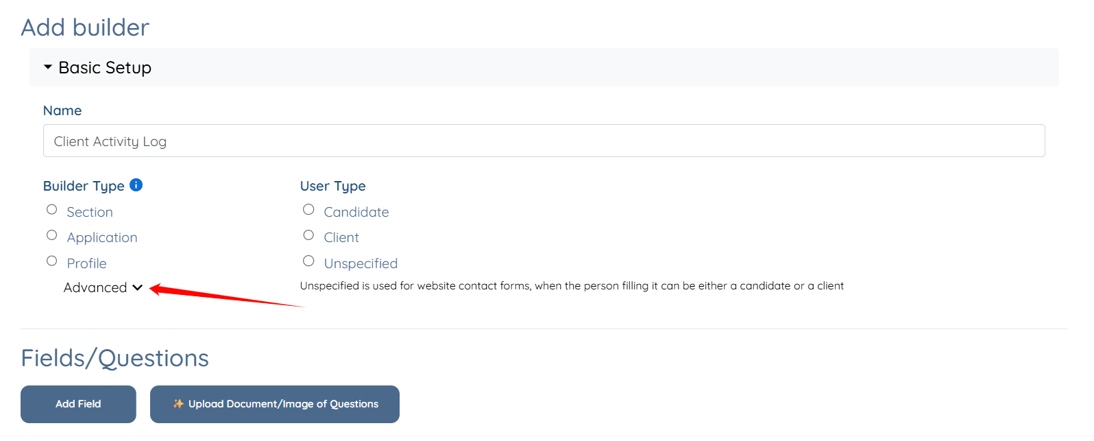Click the Basic Setup header bar

click(x=544, y=67)
